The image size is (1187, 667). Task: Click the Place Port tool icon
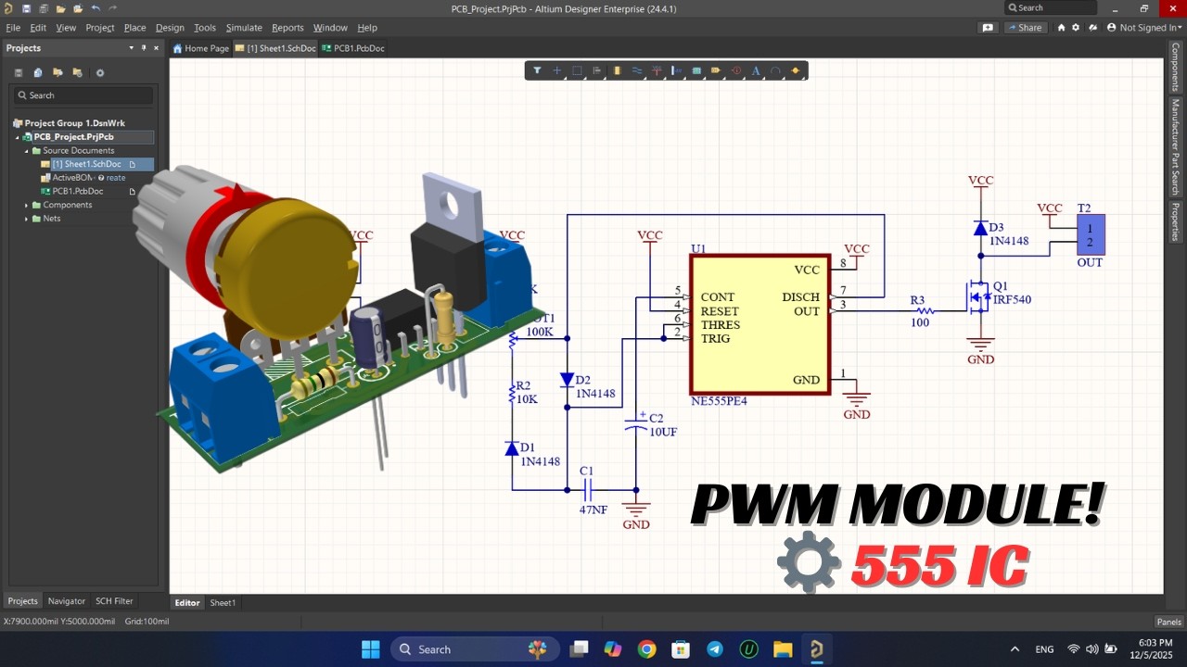tap(717, 70)
